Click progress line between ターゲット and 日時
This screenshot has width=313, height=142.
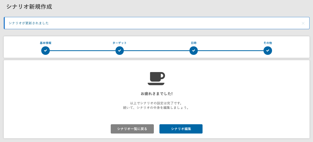(x=156, y=51)
